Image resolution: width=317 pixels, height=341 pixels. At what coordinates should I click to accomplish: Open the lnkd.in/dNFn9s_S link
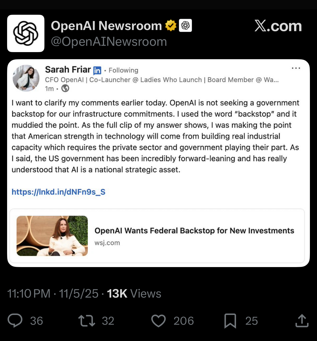[58, 192]
